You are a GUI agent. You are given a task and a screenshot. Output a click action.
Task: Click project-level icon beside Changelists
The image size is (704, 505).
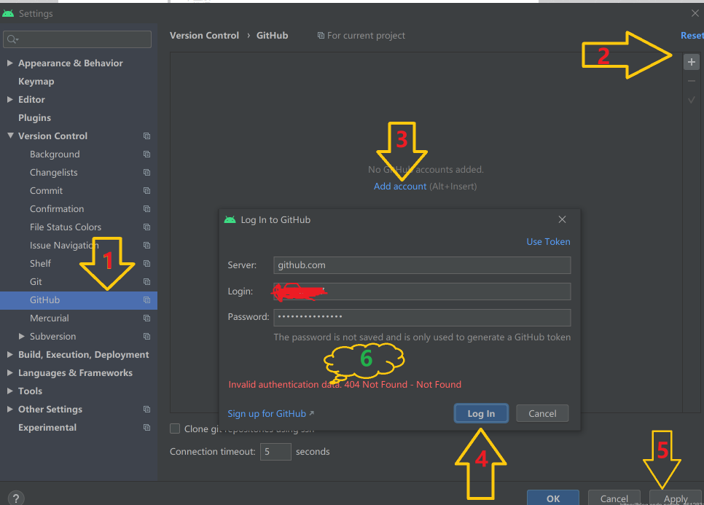click(x=146, y=173)
